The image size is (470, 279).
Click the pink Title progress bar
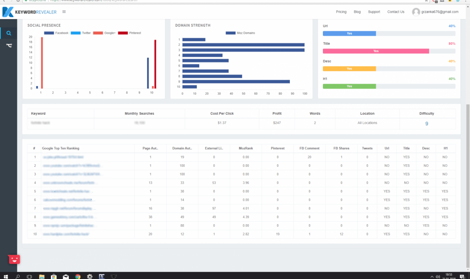point(376,51)
